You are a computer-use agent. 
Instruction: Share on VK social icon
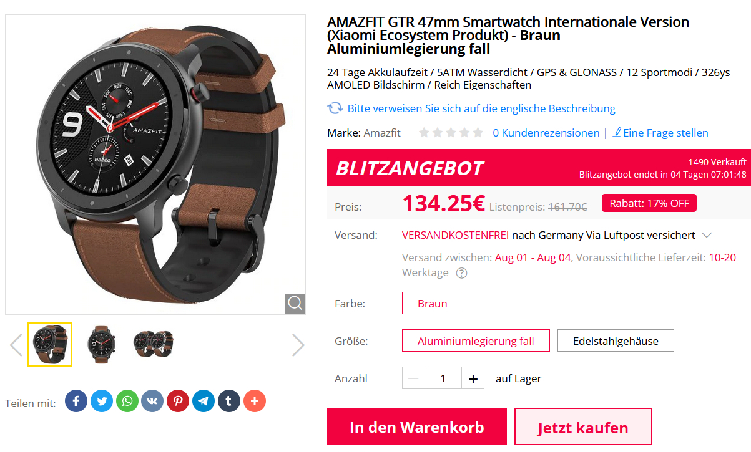click(x=152, y=401)
